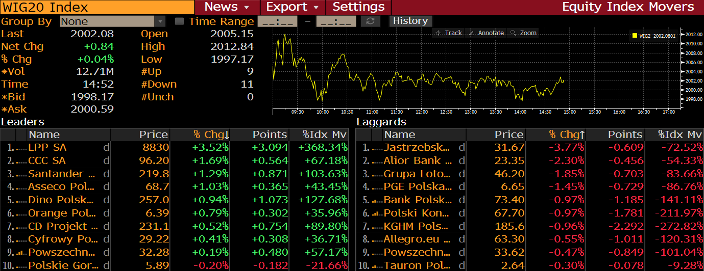Click the refresh icon beside Time Range
Screen dimensions: 704x271
370,21
